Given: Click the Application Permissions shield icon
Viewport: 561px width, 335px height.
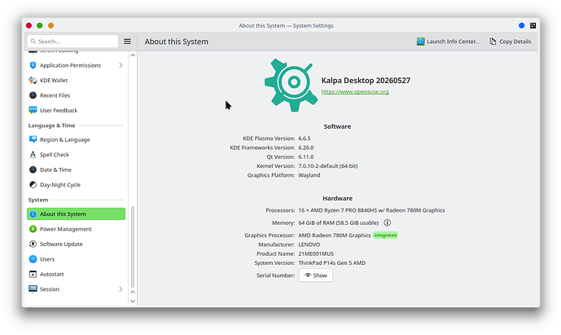Looking at the screenshot, I should tap(33, 65).
